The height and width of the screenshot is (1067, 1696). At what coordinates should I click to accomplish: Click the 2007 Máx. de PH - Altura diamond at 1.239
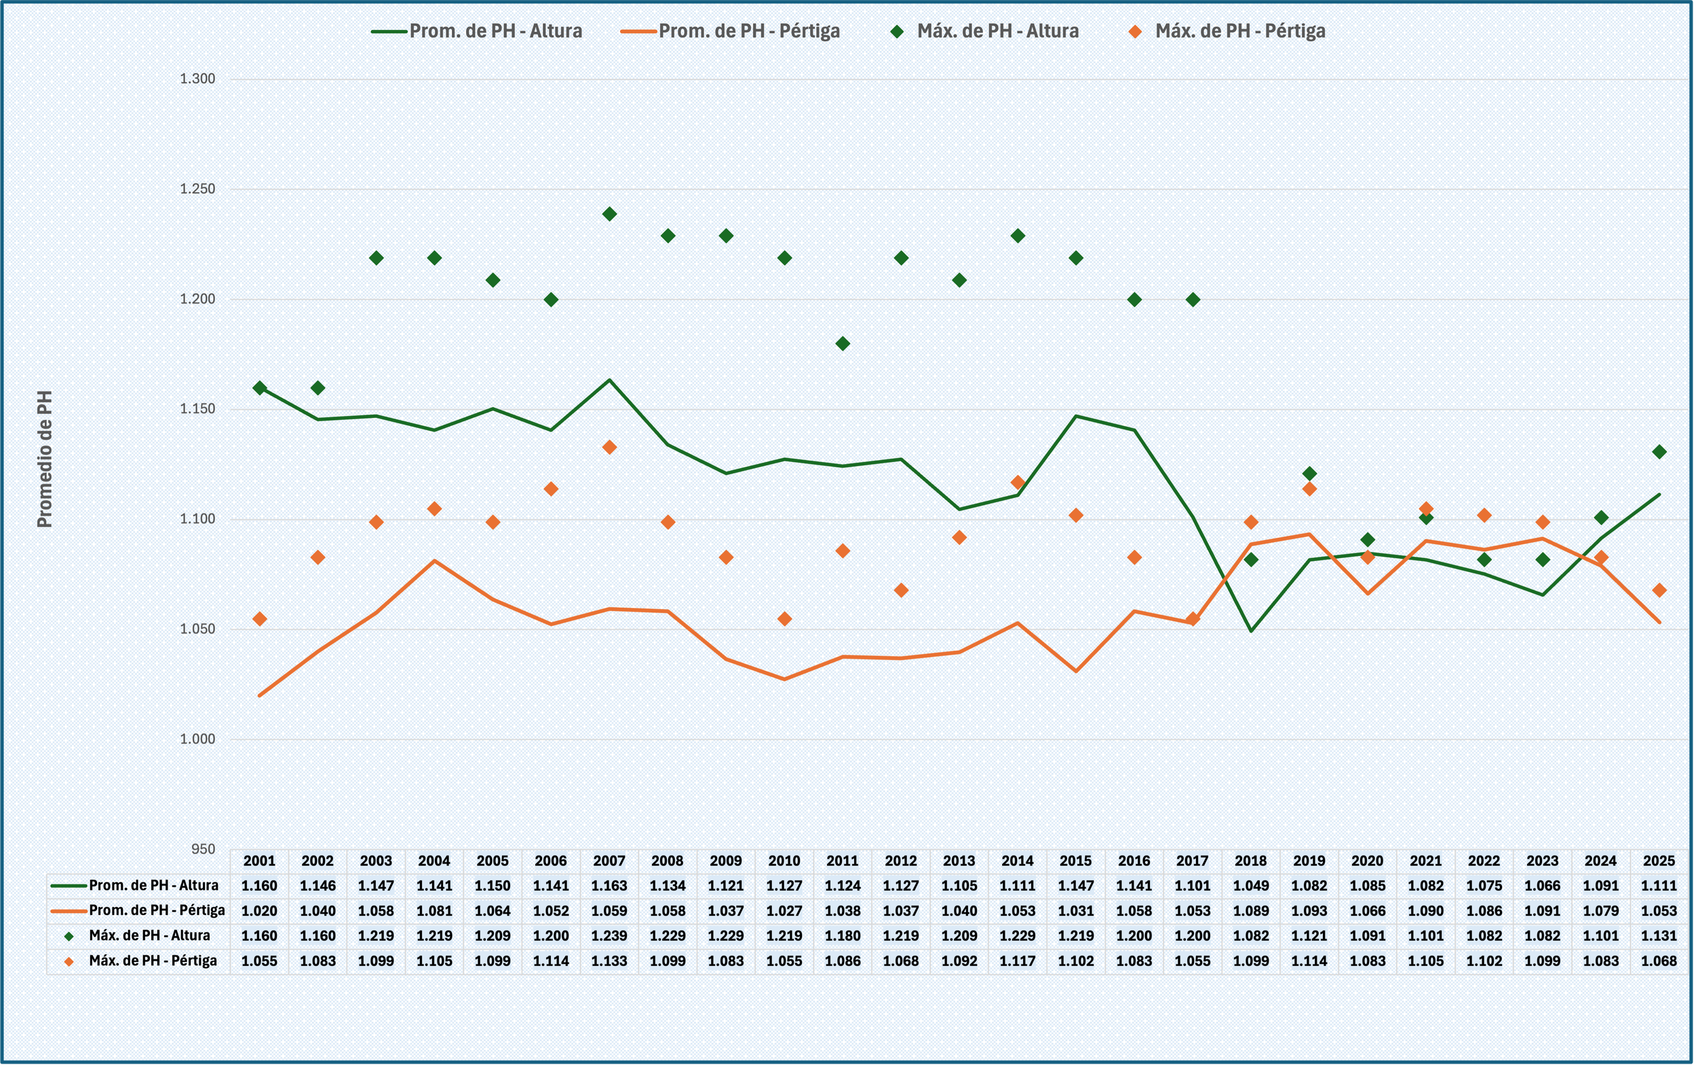[610, 214]
